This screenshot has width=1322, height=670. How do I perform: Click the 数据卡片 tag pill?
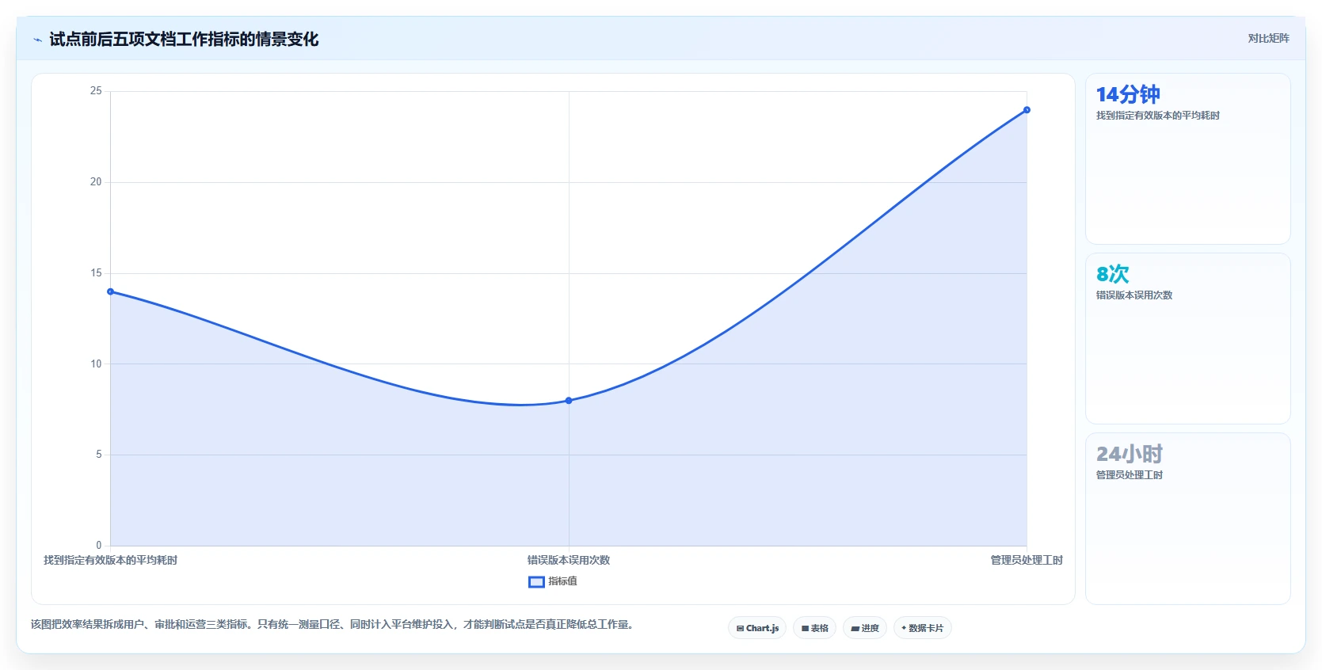coord(923,628)
